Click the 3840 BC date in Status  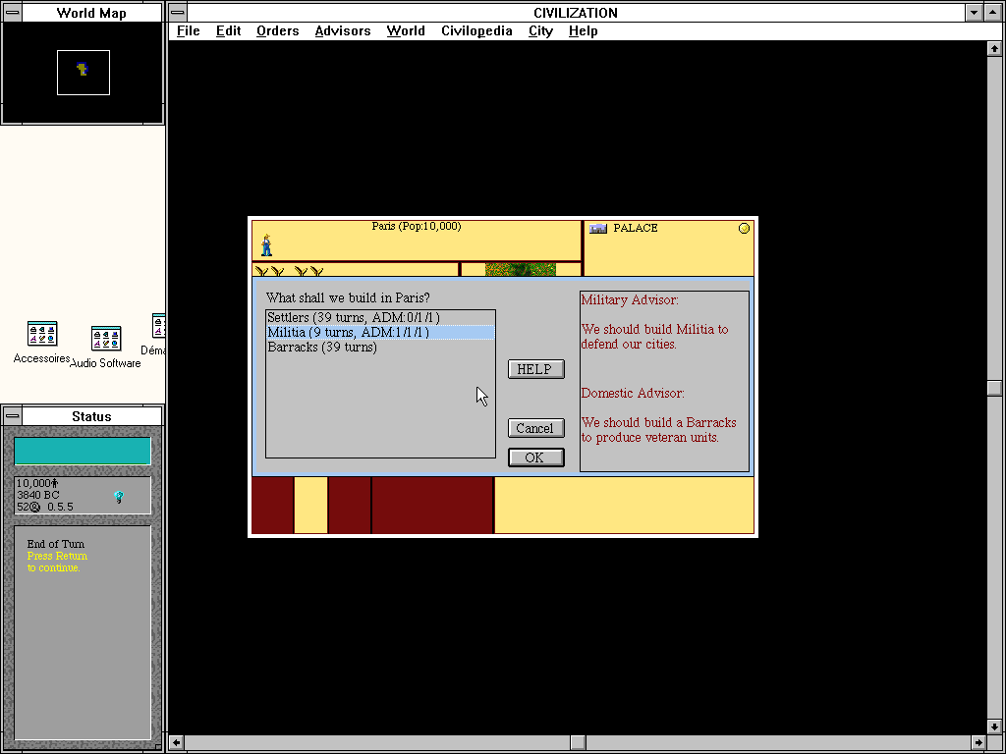[38, 495]
